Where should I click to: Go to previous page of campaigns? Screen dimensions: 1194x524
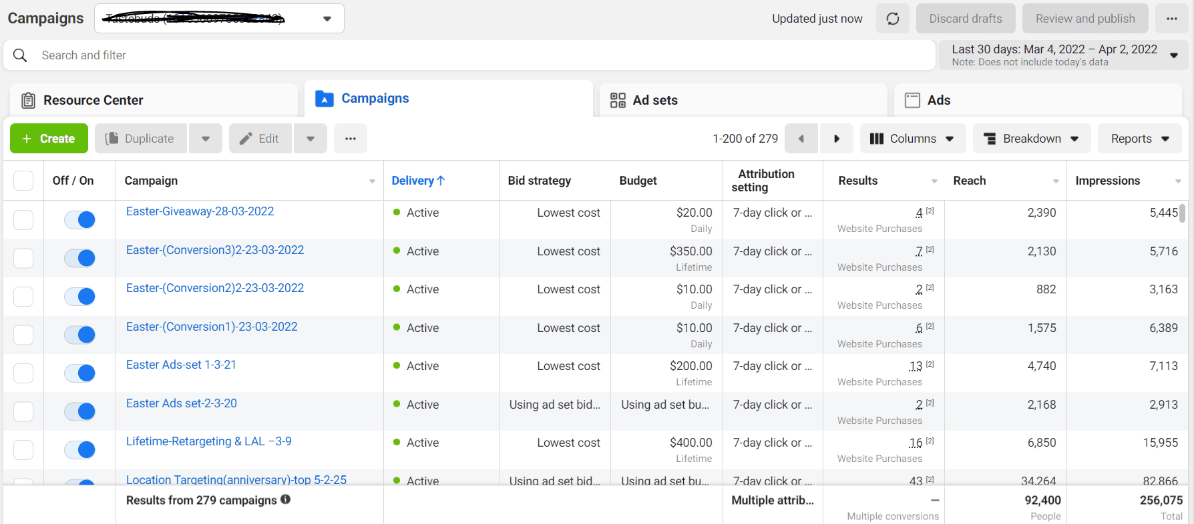coord(801,139)
